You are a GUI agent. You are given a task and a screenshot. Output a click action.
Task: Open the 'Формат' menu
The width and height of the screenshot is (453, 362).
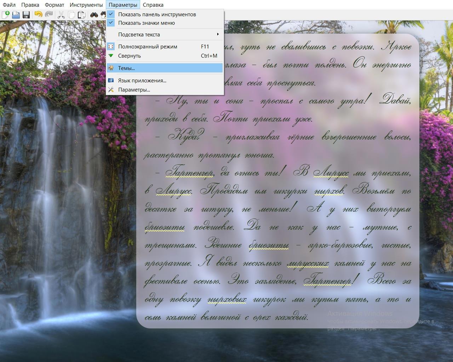(55, 5)
